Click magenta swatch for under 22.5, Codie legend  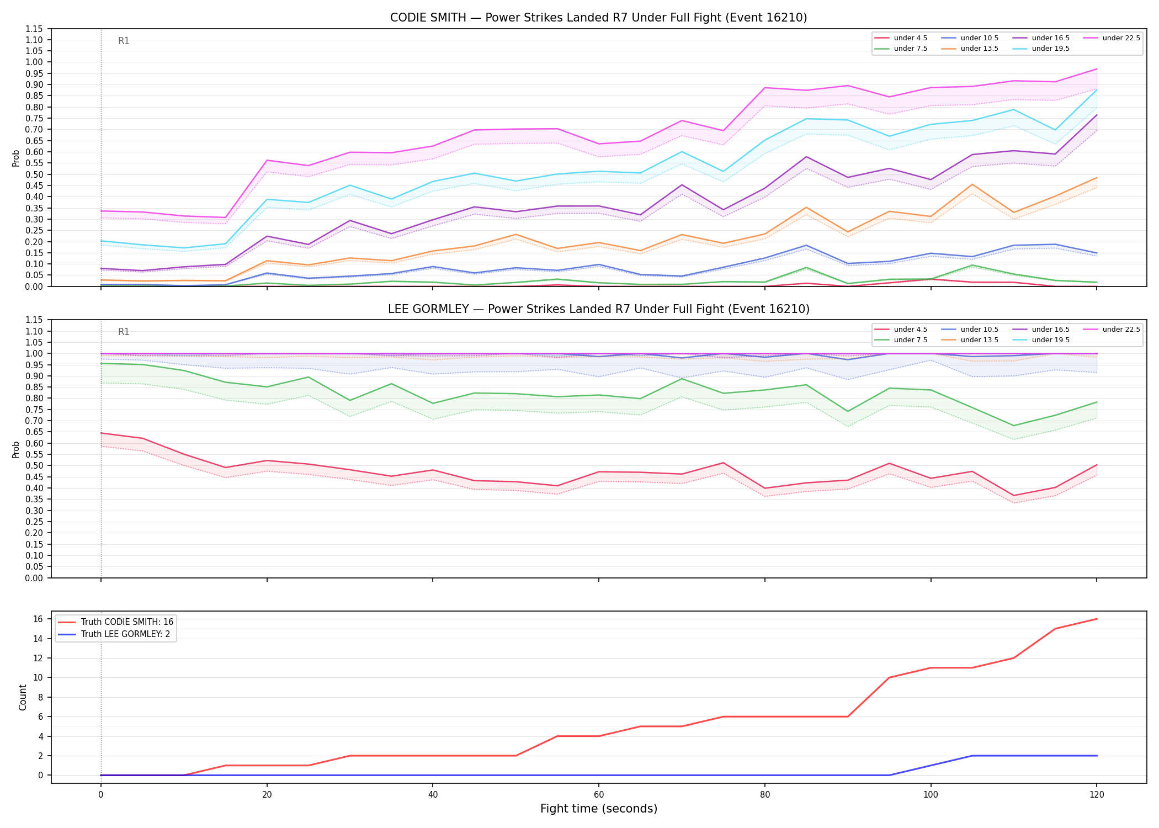1091,38
